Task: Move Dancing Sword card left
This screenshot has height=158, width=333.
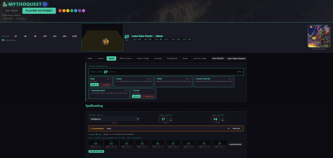Action: point(91,90)
